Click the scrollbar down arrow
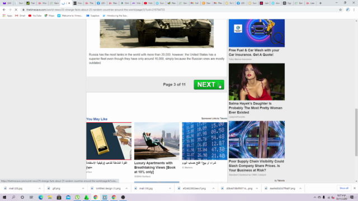The height and width of the screenshot is (201, 358). pos(356,181)
